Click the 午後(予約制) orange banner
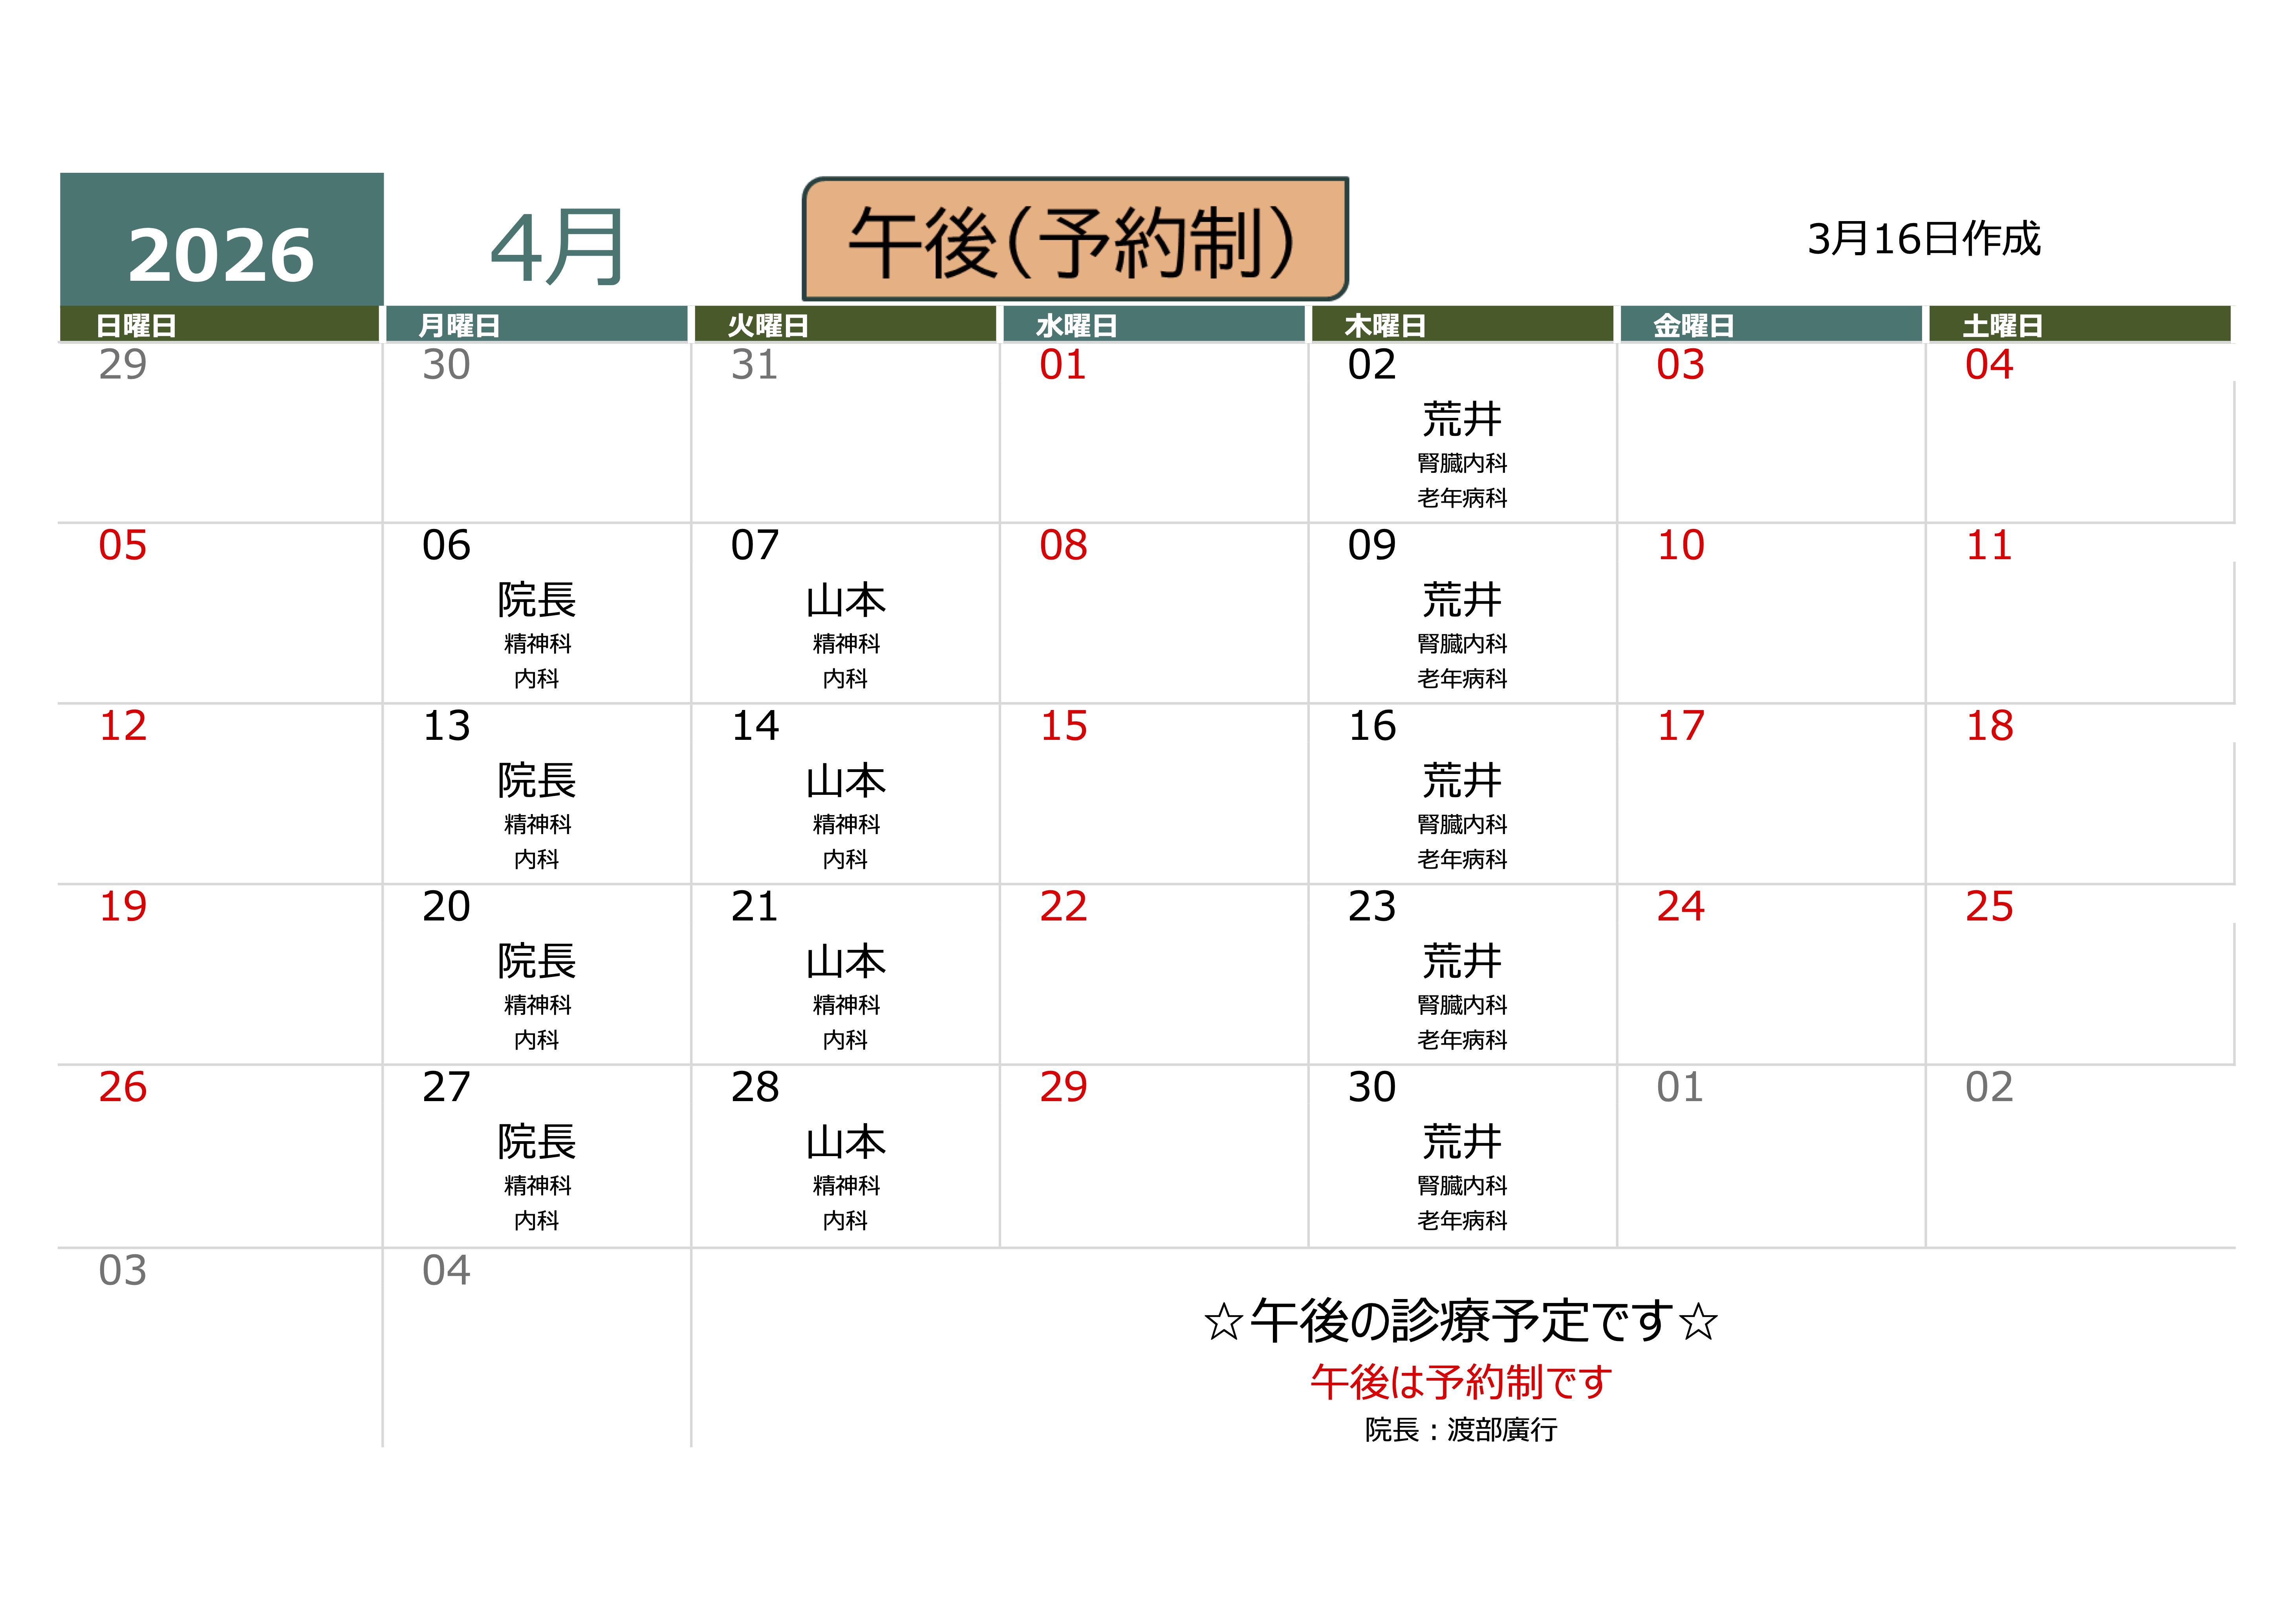The image size is (2296, 1623). (x=1075, y=240)
